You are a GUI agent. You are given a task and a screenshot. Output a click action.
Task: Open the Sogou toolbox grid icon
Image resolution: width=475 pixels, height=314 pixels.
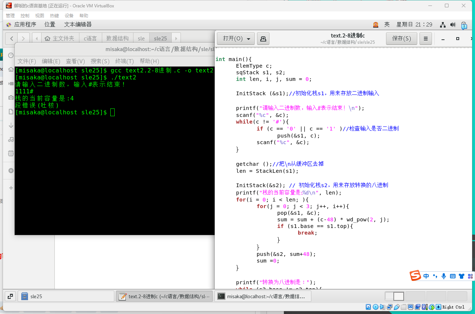tap(470, 276)
